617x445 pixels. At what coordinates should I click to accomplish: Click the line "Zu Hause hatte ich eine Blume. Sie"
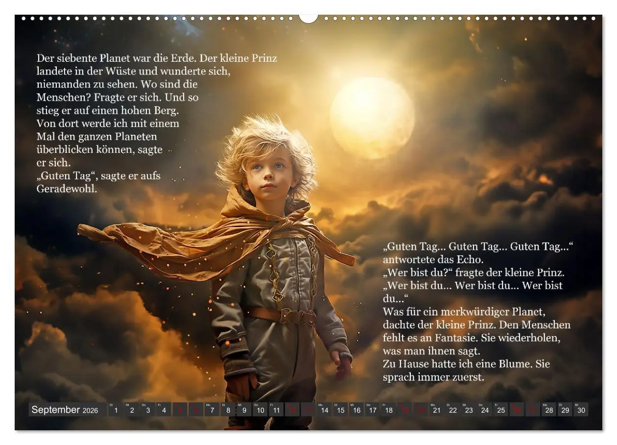point(466,364)
